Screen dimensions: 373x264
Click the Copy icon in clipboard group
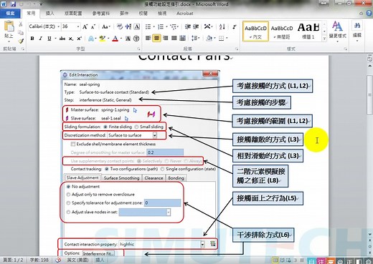[21, 33]
